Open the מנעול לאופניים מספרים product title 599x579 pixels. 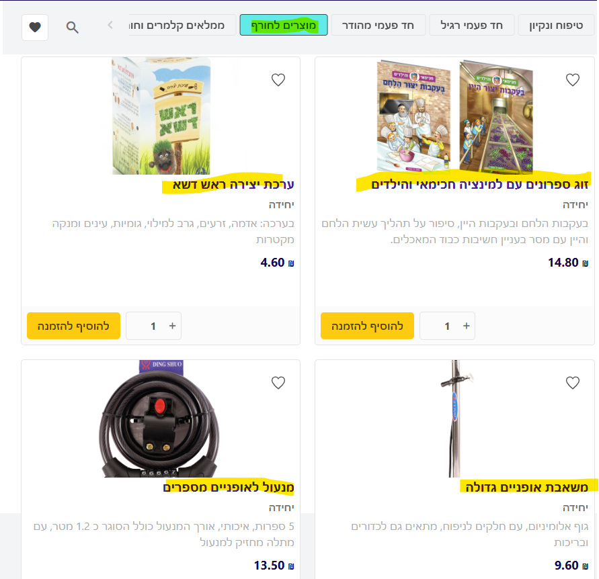[229, 488]
